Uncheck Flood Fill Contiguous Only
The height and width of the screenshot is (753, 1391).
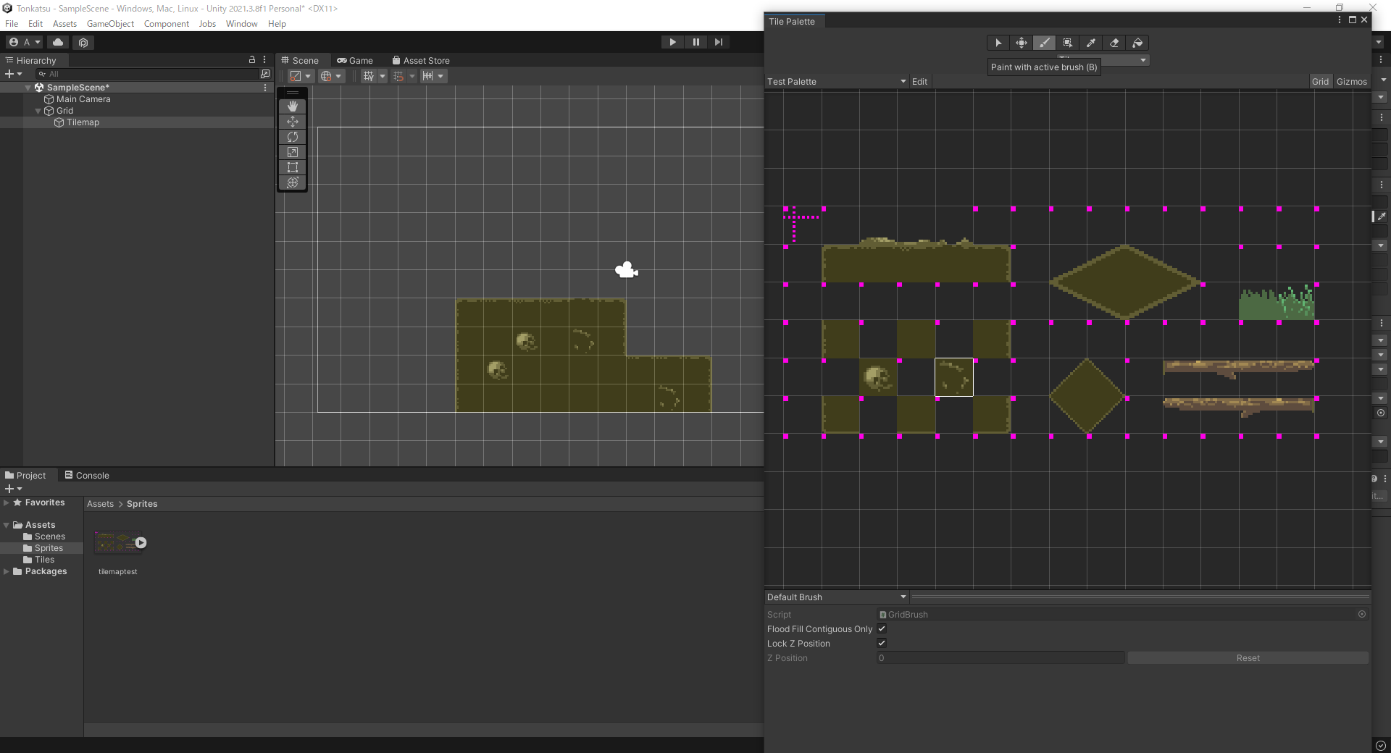(x=882, y=629)
